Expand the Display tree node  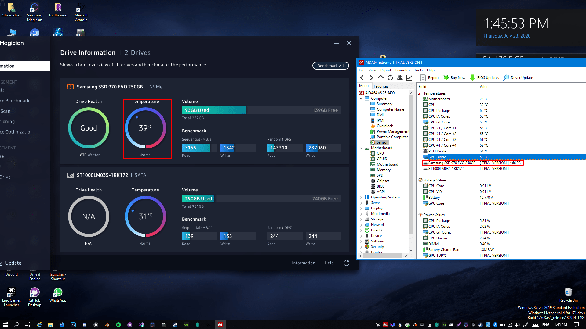click(361, 208)
